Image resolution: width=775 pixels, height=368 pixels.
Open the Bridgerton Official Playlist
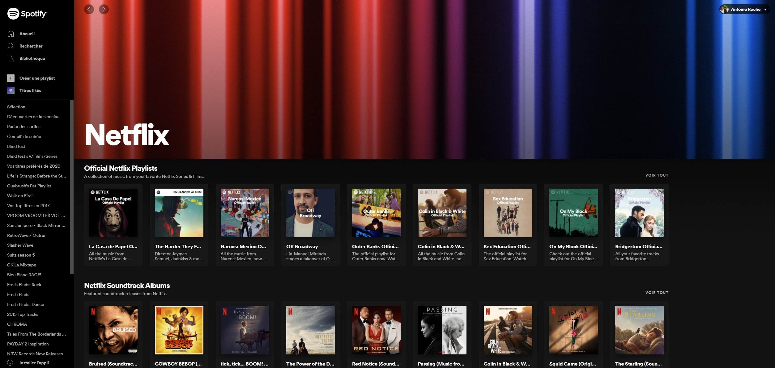pos(639,213)
